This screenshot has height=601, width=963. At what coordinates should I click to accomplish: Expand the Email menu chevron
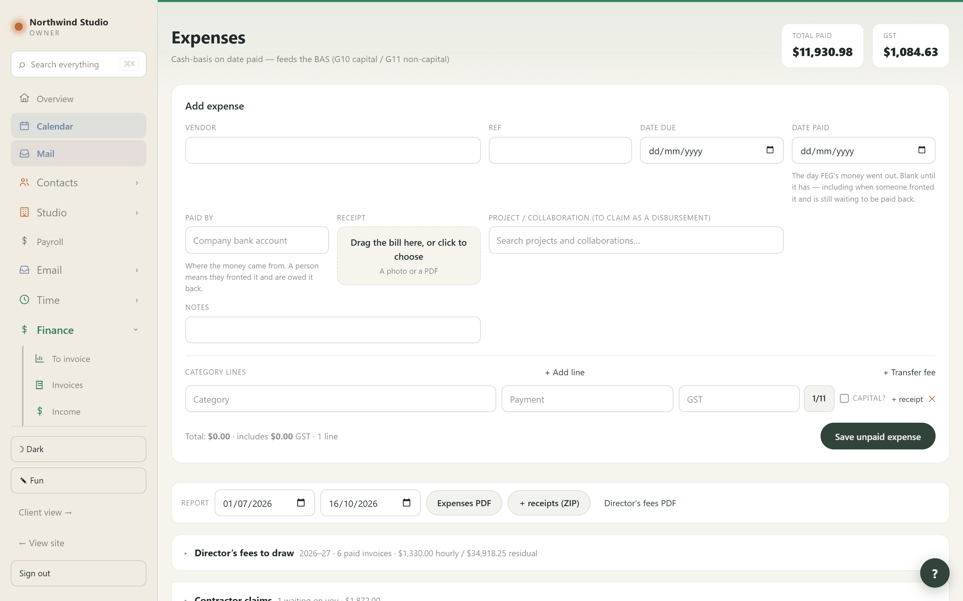(136, 270)
